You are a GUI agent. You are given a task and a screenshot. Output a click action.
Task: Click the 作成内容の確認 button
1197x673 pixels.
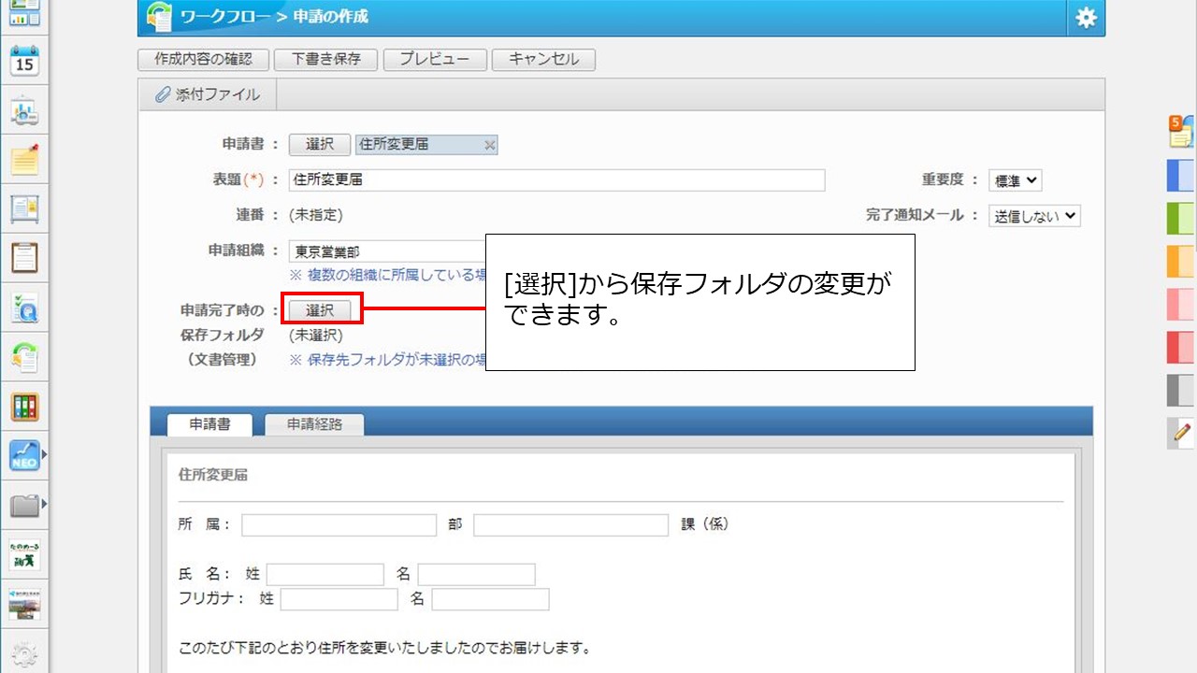point(204,59)
